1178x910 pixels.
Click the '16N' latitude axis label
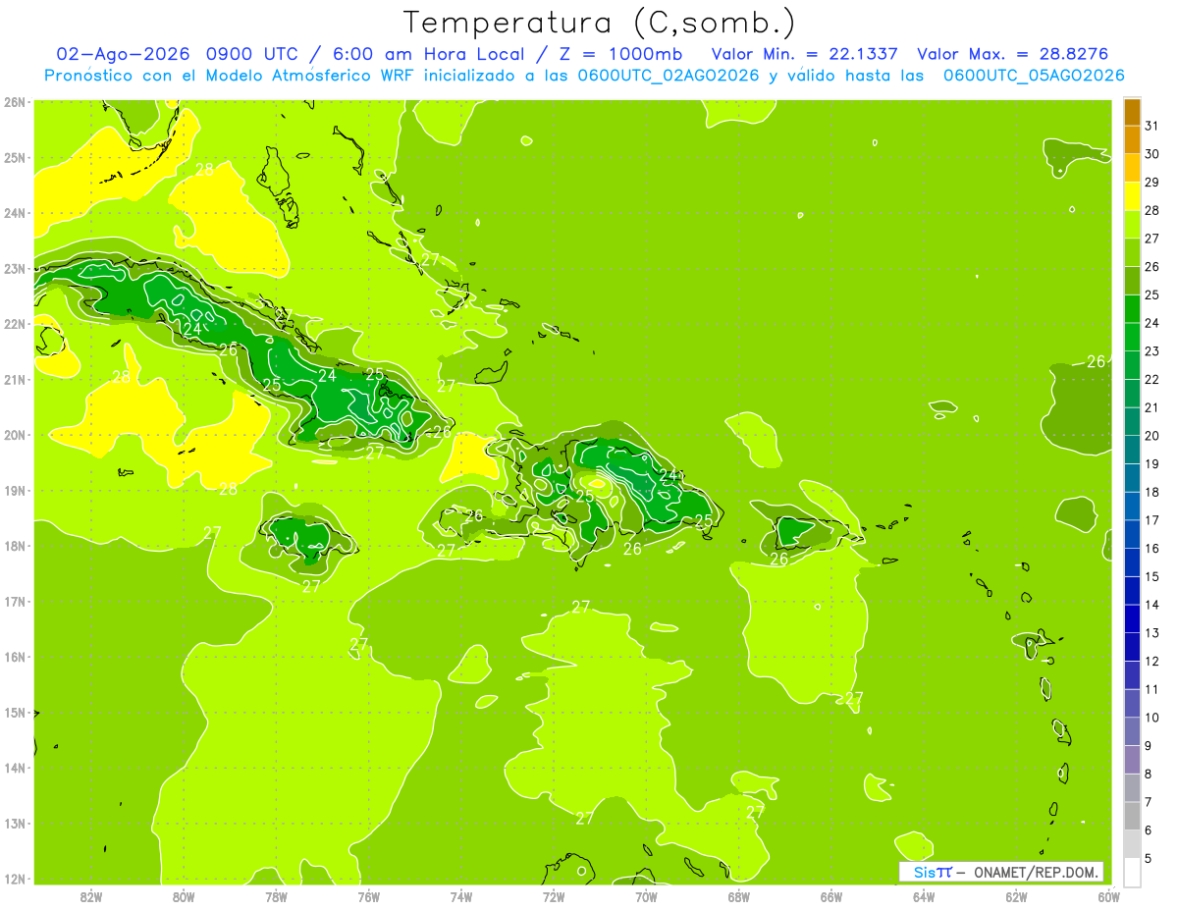[x=15, y=657]
